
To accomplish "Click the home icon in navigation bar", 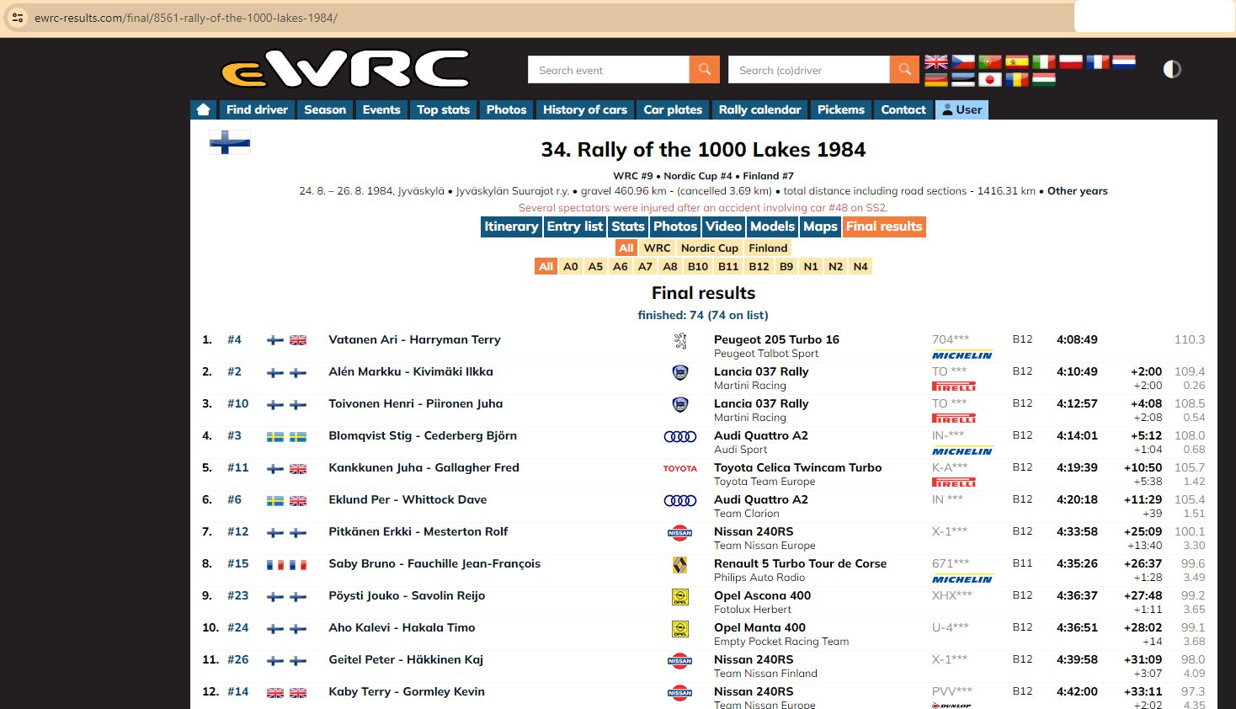I will click(x=203, y=109).
